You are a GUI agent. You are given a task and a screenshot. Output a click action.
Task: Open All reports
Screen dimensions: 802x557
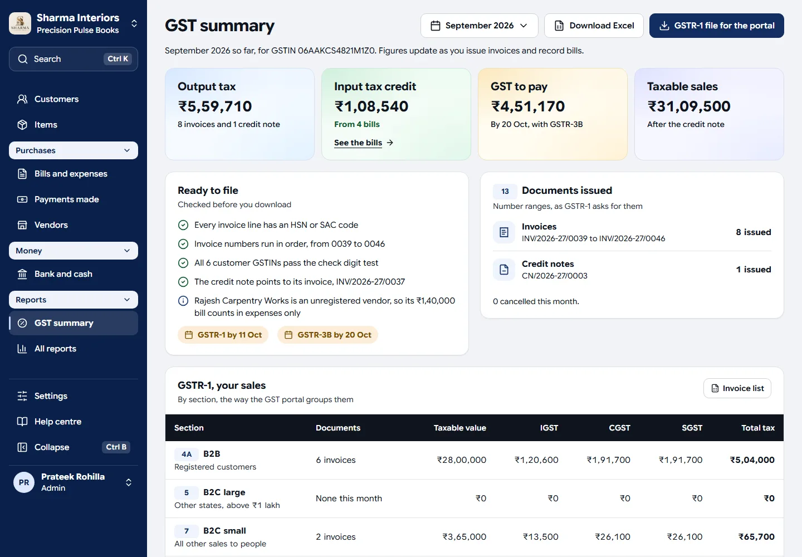coord(74,349)
